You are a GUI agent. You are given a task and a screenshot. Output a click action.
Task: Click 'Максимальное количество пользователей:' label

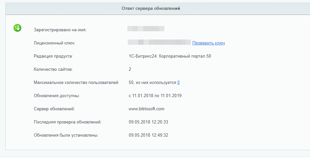point(76,82)
